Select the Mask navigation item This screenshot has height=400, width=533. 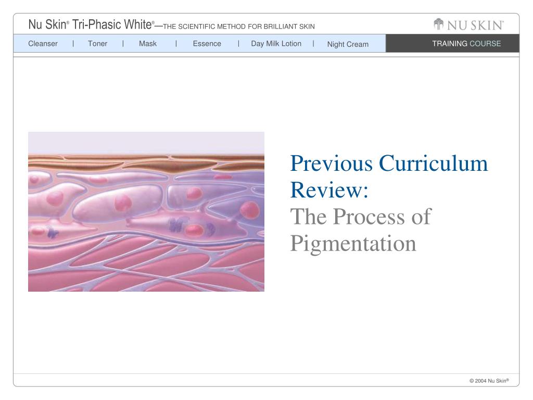(148, 44)
